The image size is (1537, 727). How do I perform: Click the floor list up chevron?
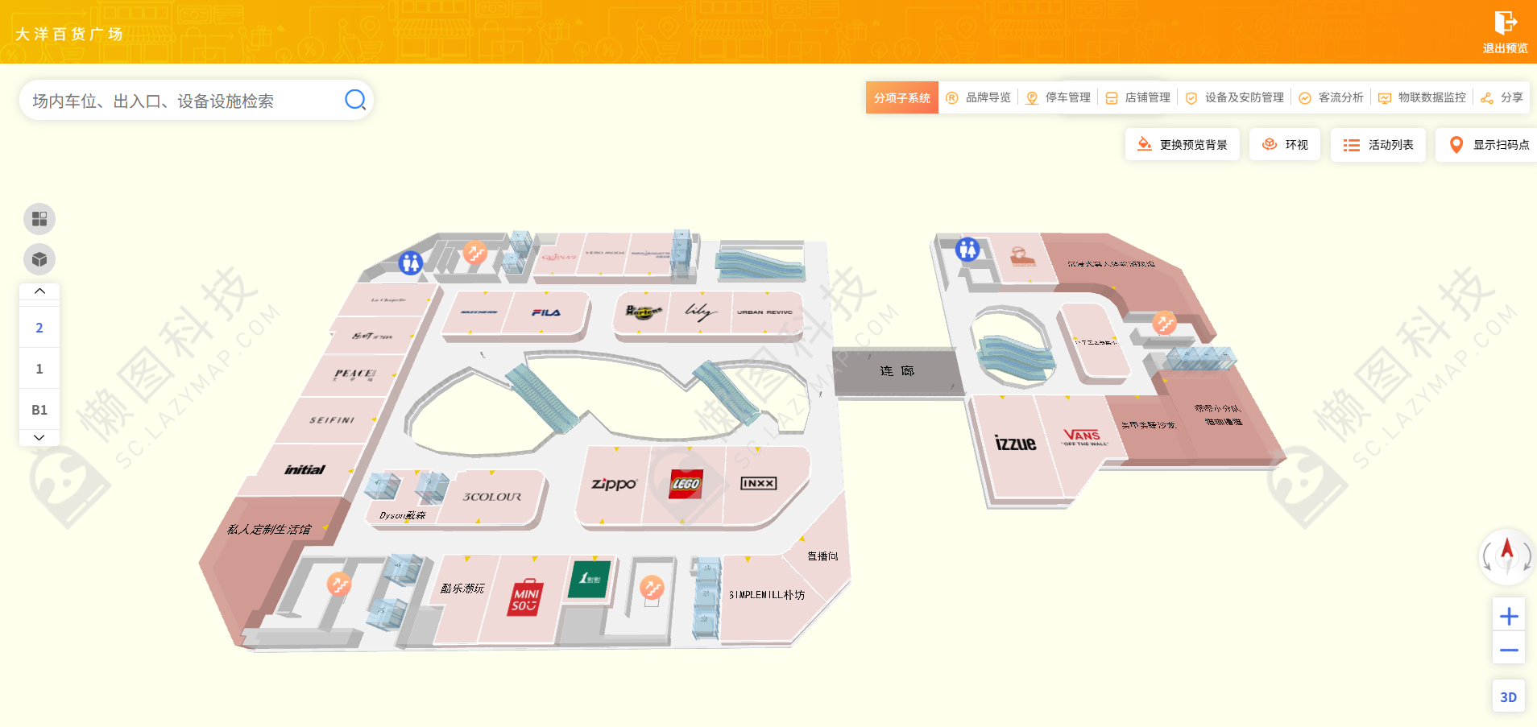coord(39,291)
